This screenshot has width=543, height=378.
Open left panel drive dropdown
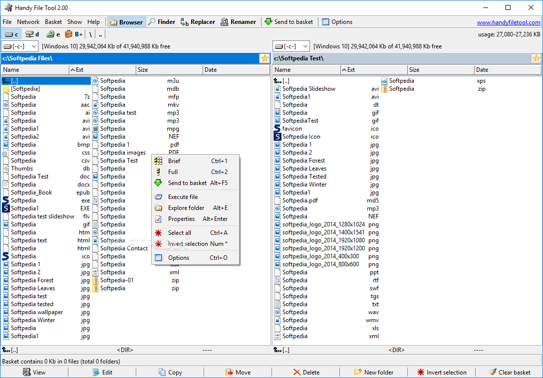(x=20, y=46)
